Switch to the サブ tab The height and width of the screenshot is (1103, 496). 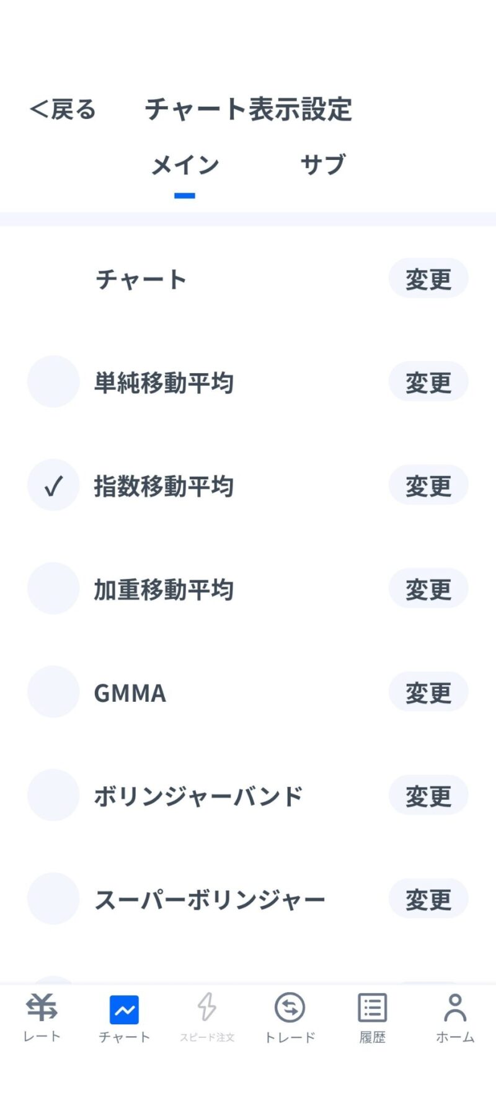[x=322, y=165]
